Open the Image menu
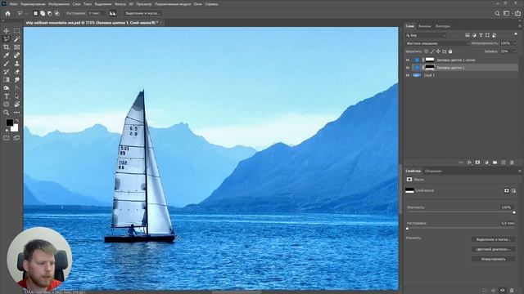524x294 pixels. click(59, 4)
